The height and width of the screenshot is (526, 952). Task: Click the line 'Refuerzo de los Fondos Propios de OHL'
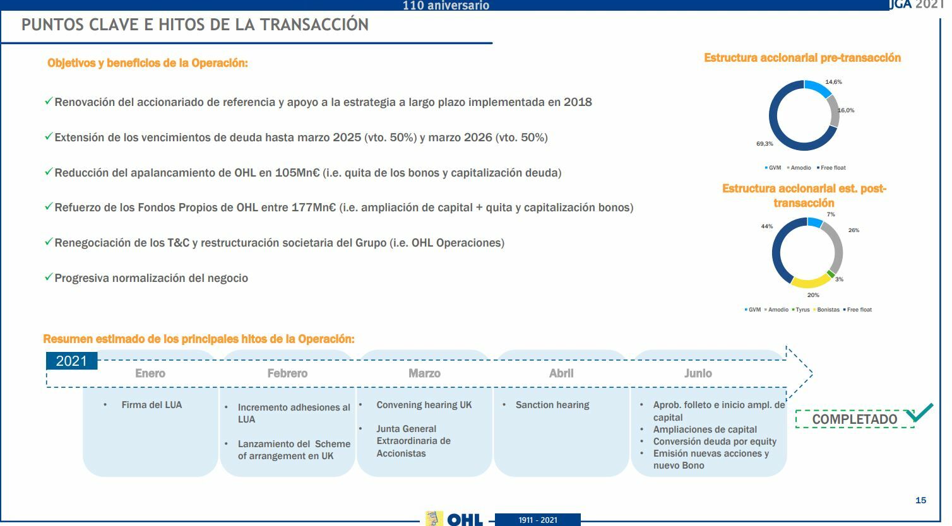[x=344, y=207]
